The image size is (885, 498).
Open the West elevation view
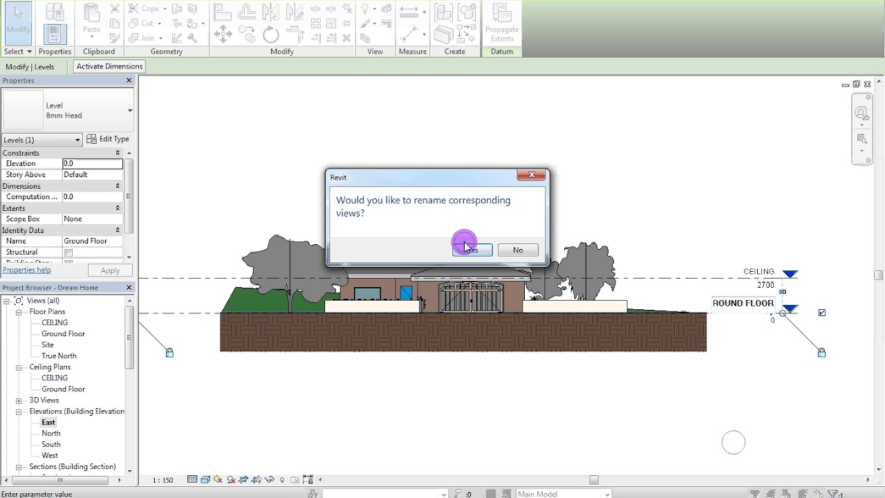[50, 455]
